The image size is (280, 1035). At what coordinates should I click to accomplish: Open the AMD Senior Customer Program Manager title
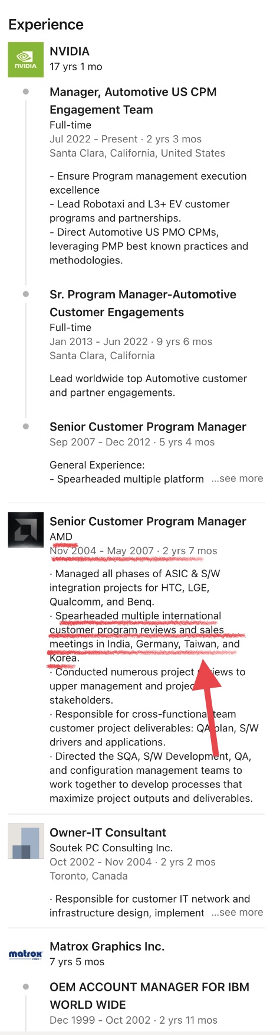[148, 522]
